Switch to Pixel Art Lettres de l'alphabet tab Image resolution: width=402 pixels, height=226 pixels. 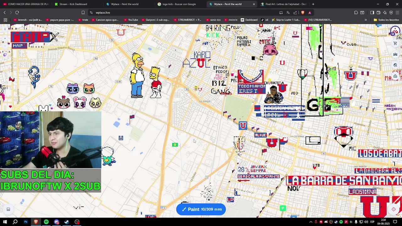283,4
